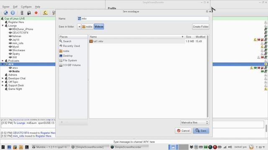This screenshot has width=268, height=150.
Task: Open the noble home folder in Places
Action: click(66, 51)
